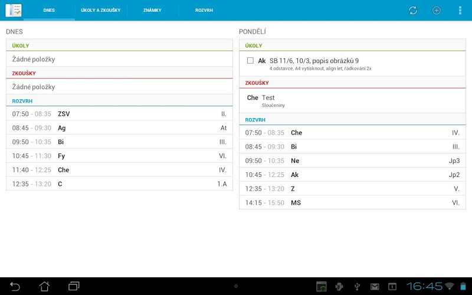The height and width of the screenshot is (295, 472).
Task: Tap 'Žádné položky' under today's ÚKOLY
Action: click(x=34, y=60)
